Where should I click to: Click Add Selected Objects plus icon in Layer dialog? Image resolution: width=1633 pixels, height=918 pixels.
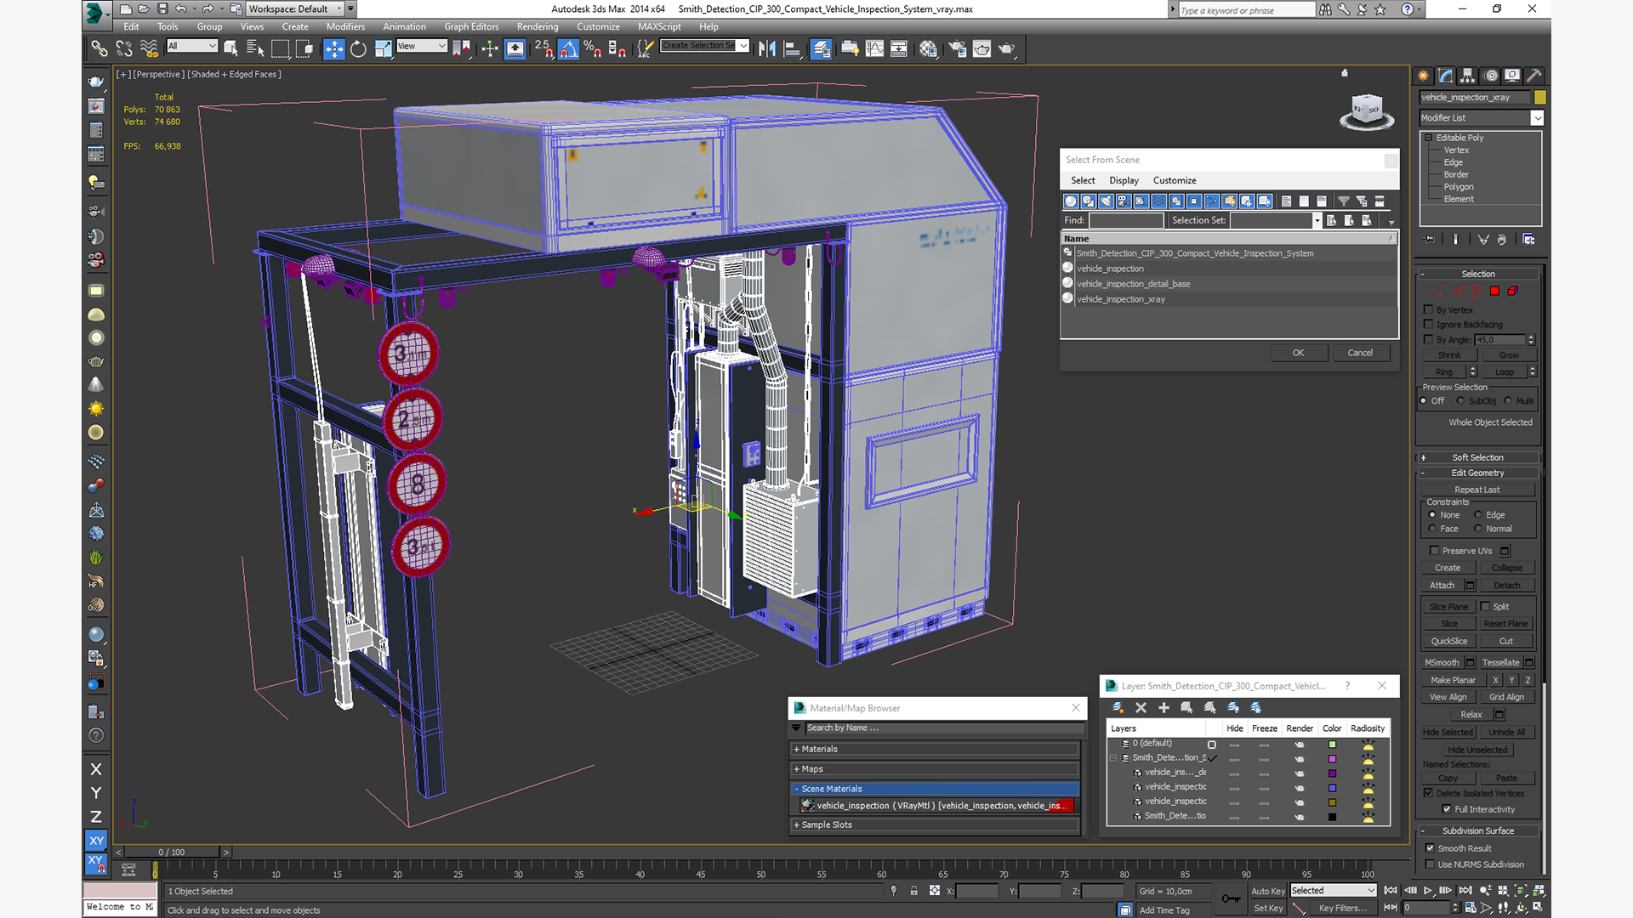pyautogui.click(x=1164, y=707)
